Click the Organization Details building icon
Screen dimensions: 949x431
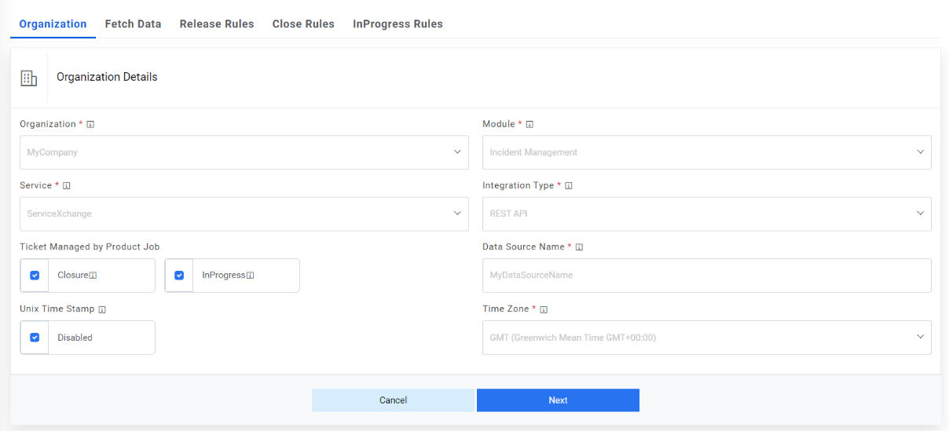[29, 78]
